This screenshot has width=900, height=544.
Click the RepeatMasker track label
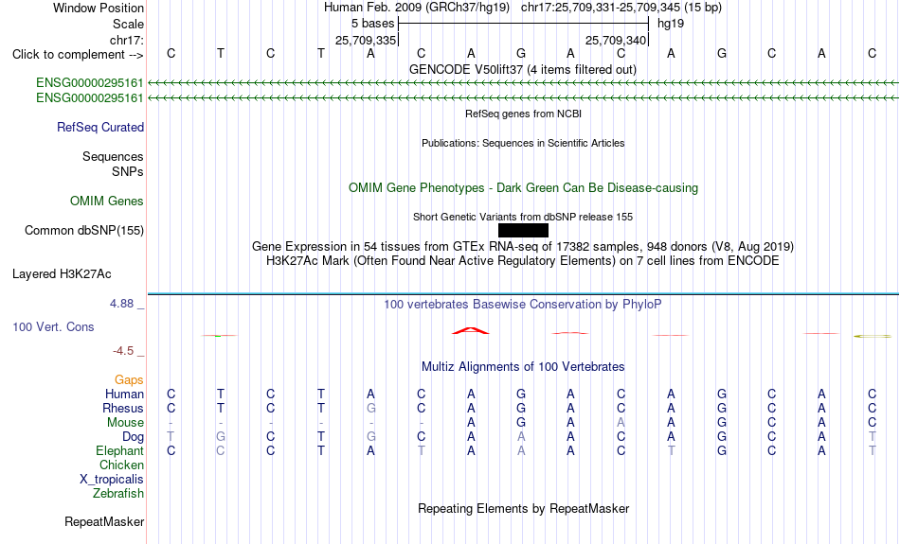pyautogui.click(x=104, y=521)
